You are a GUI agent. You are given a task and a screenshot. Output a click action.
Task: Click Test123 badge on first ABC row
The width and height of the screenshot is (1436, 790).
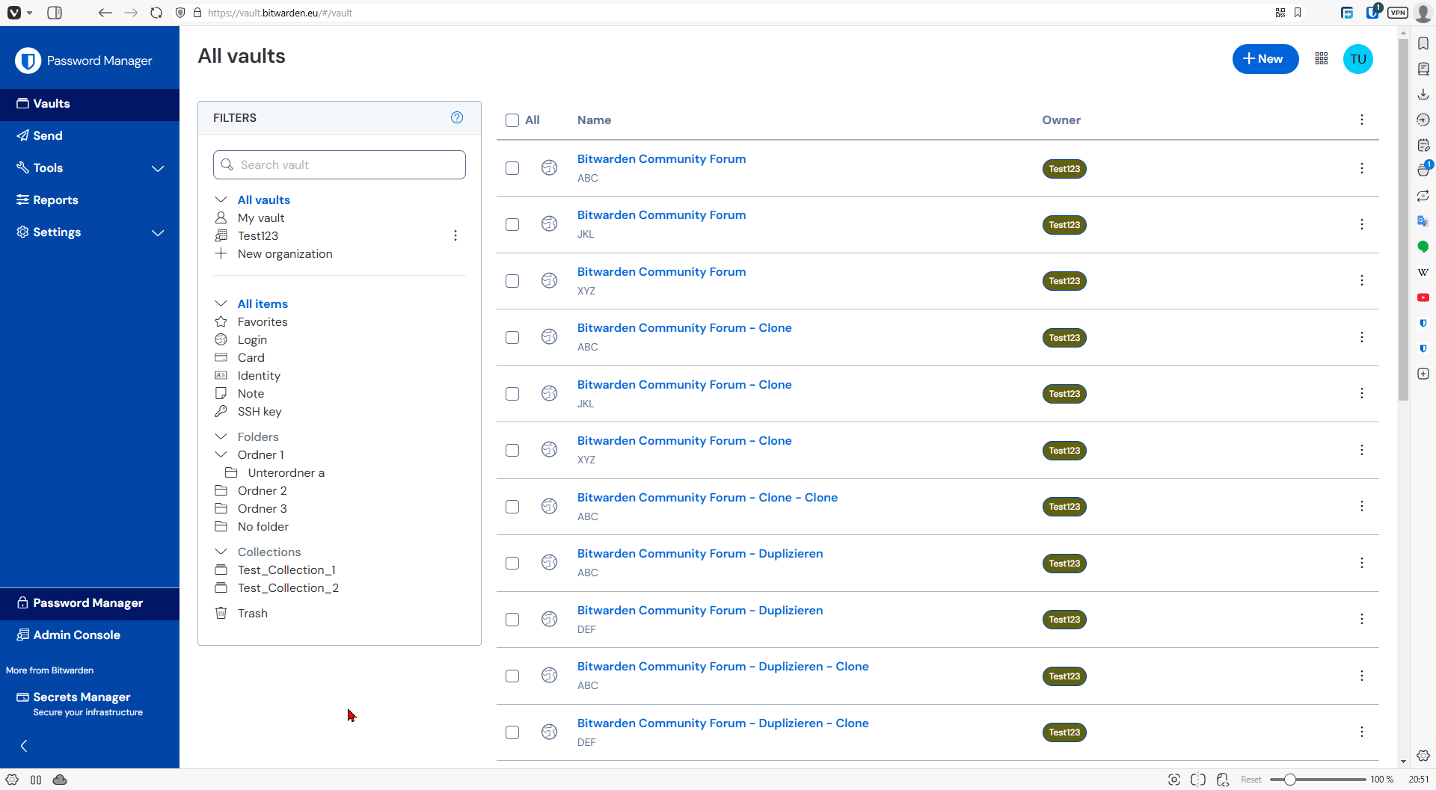1064,169
